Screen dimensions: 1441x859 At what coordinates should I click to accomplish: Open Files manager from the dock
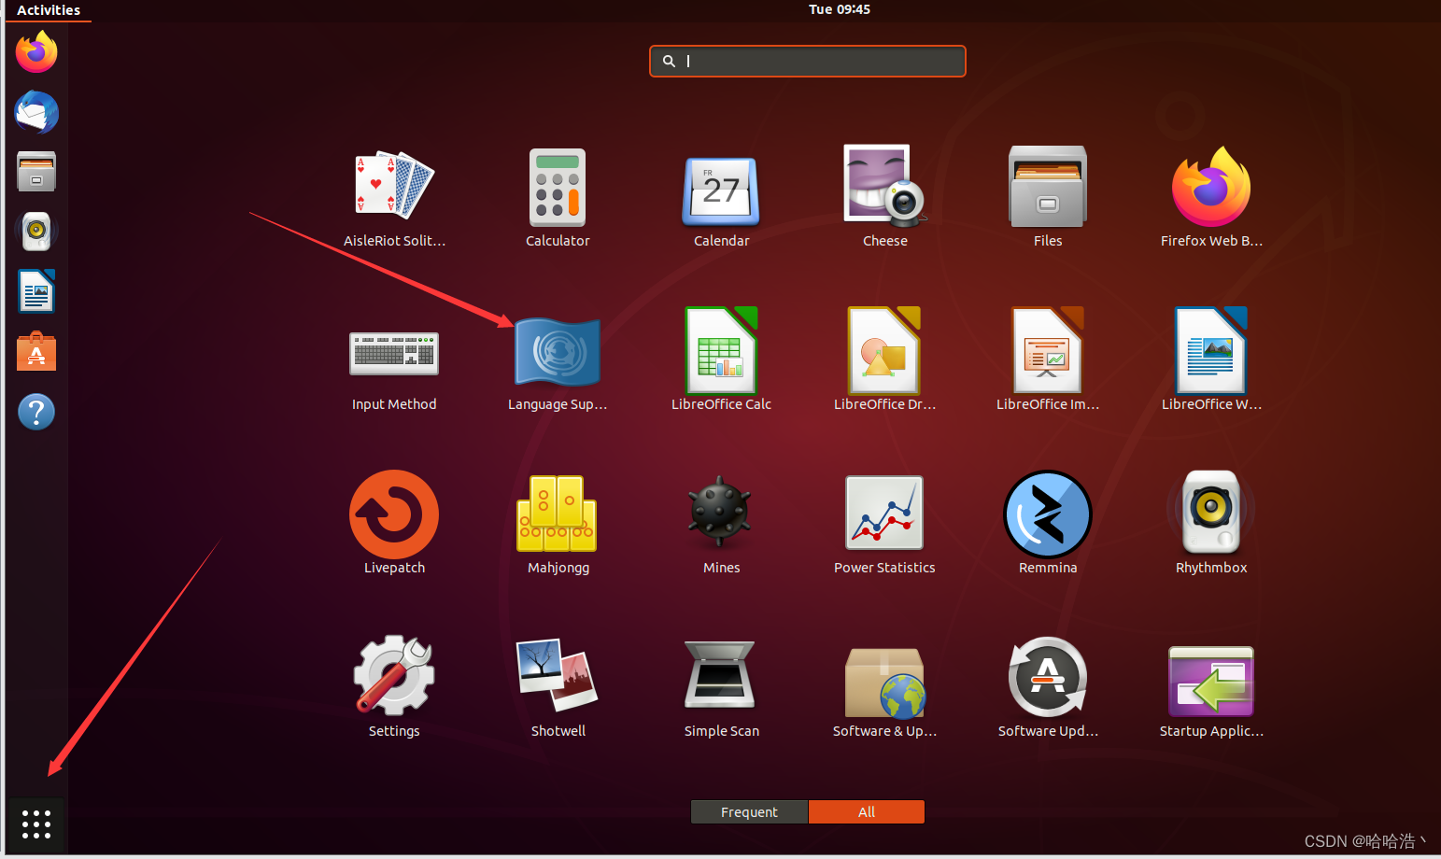[x=36, y=172]
